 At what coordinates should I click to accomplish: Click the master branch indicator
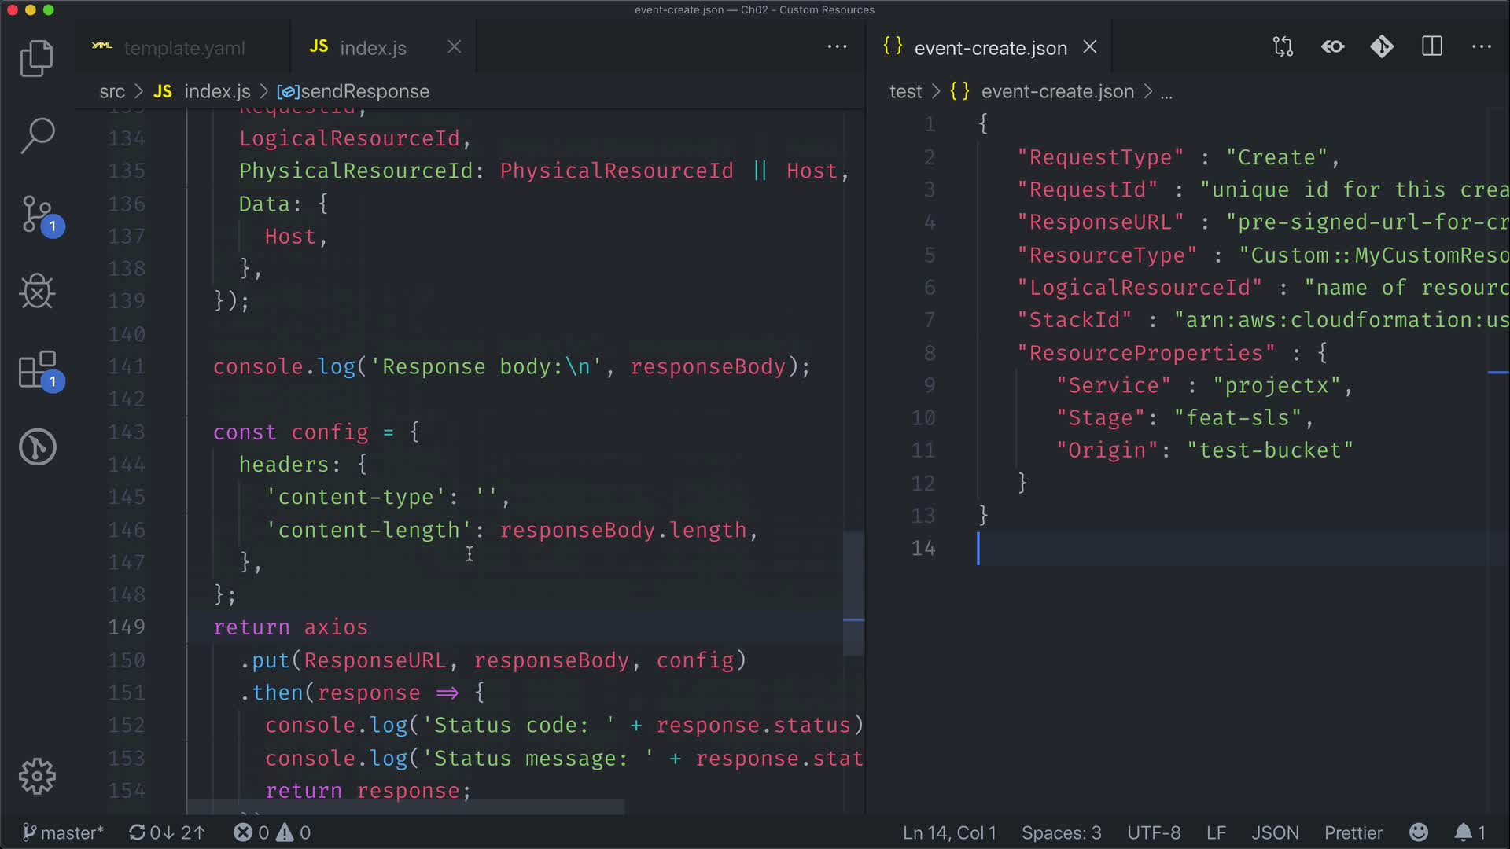click(63, 832)
